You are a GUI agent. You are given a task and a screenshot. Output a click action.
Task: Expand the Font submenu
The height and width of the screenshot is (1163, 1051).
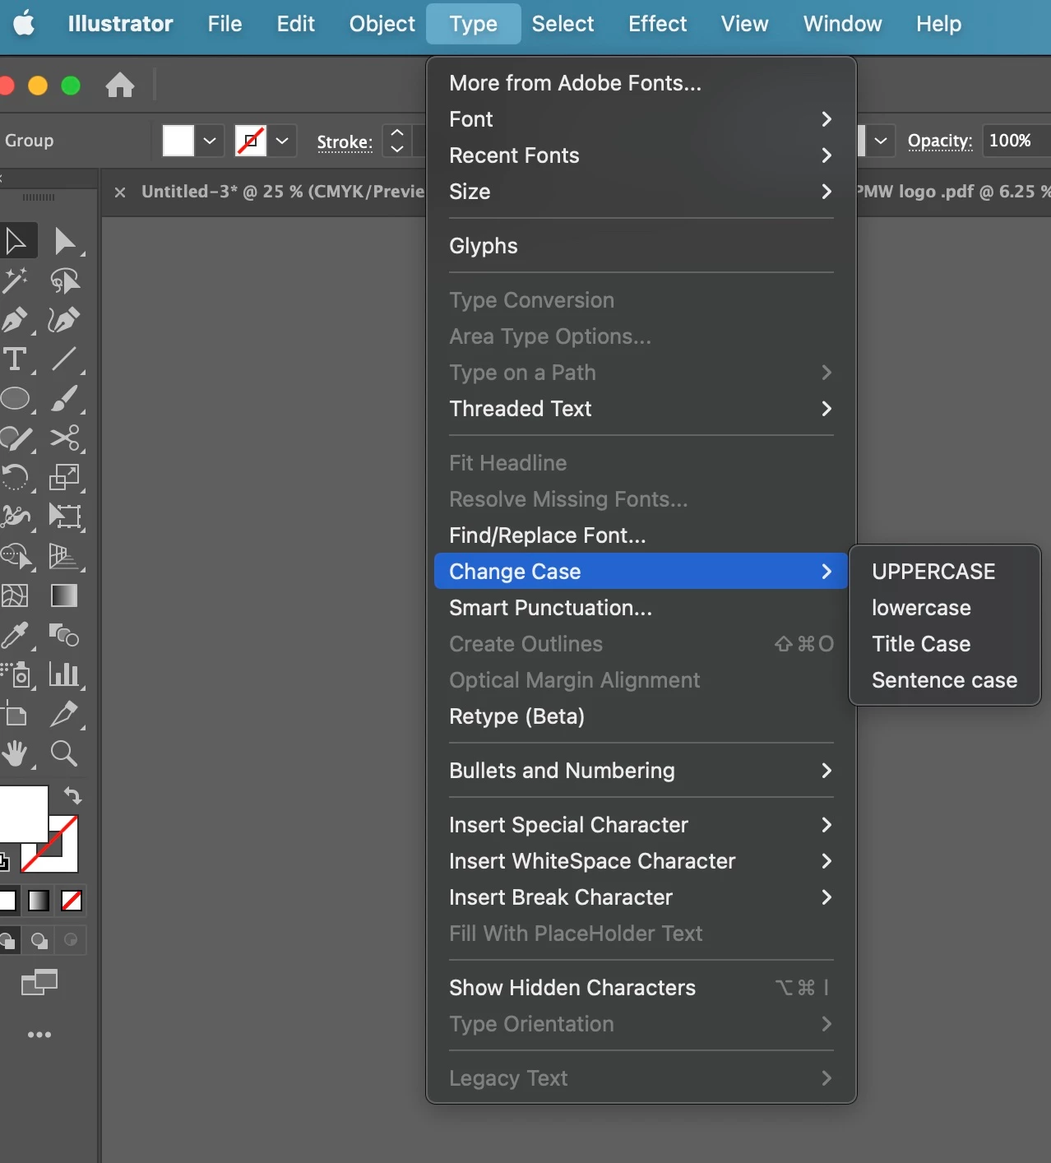[x=641, y=119]
